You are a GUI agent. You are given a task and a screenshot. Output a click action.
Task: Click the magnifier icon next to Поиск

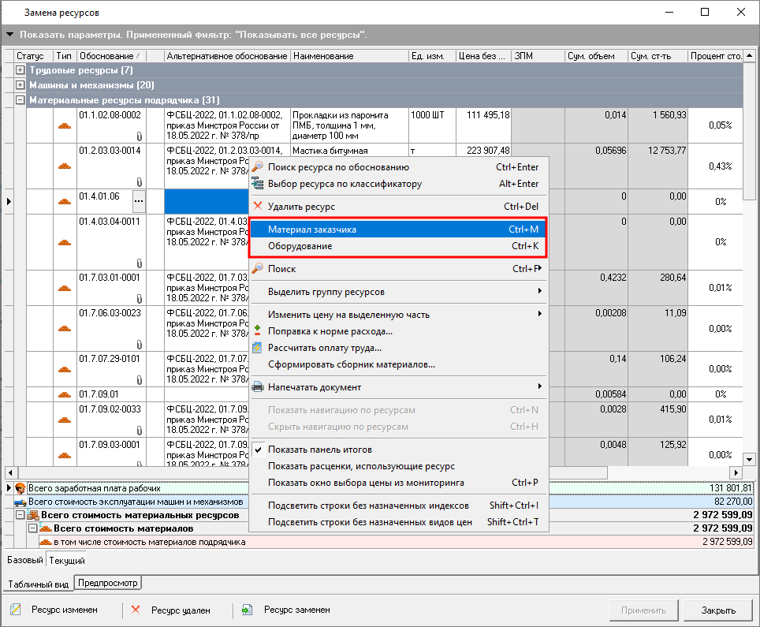(257, 269)
